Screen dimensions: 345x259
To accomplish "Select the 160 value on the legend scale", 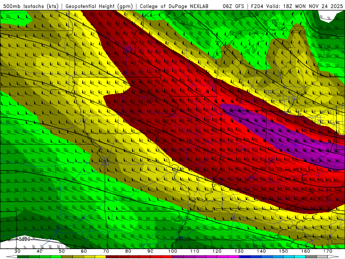I will coord(306,251).
